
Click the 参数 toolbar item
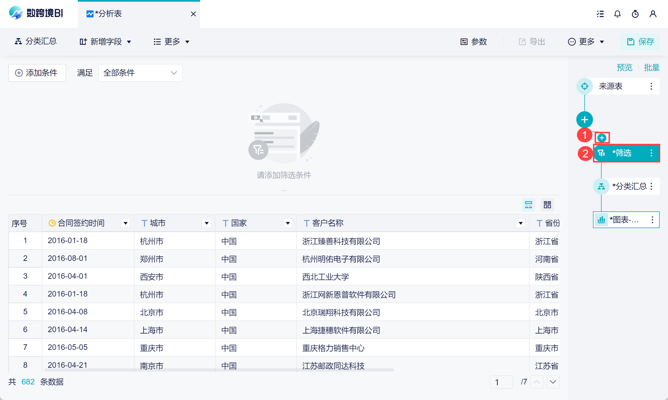click(x=473, y=42)
